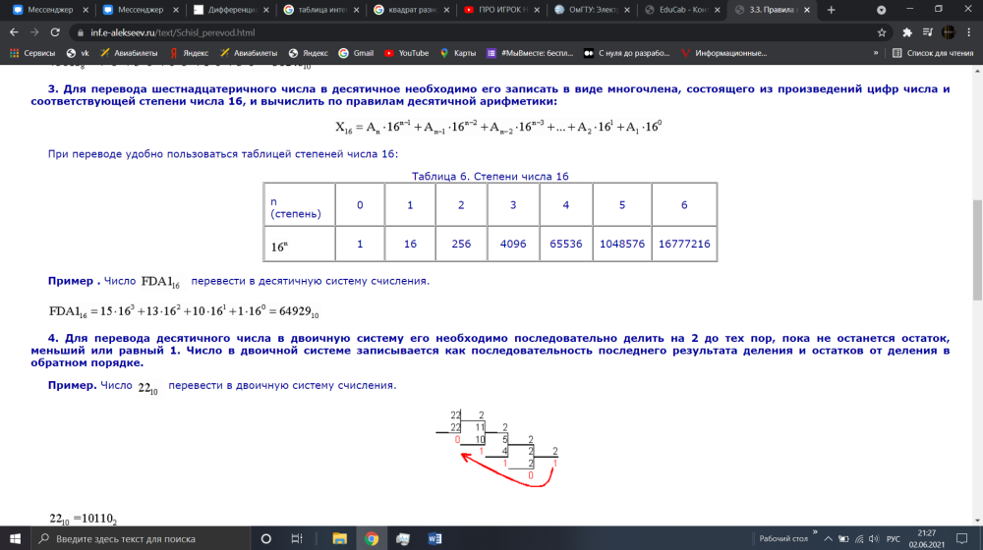Click table cell value 16777216

(684, 244)
